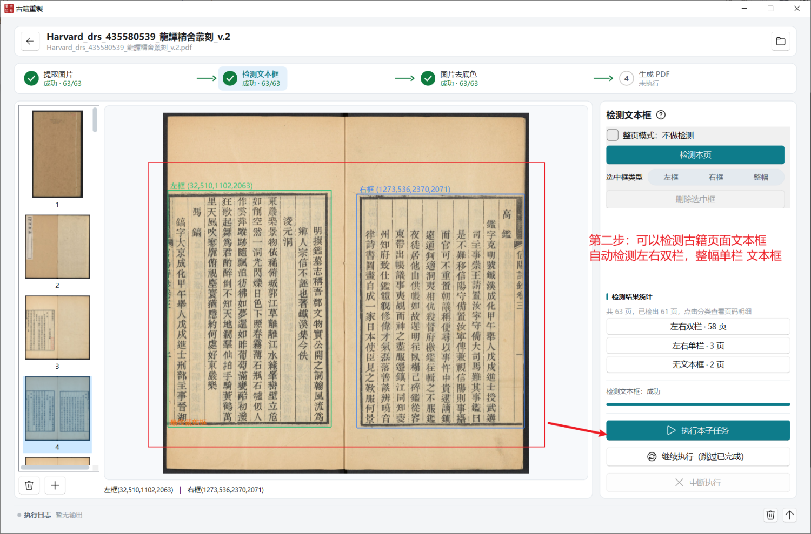Enable the 整页模式 checkbox
This screenshot has width=811, height=534.
coord(613,135)
